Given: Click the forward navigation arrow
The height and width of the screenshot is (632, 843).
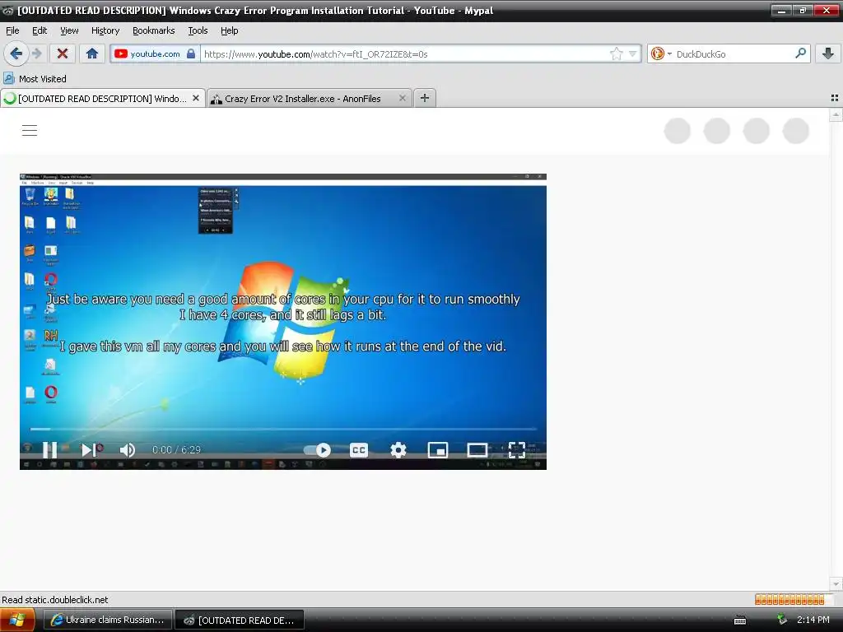Looking at the screenshot, I should (x=37, y=53).
